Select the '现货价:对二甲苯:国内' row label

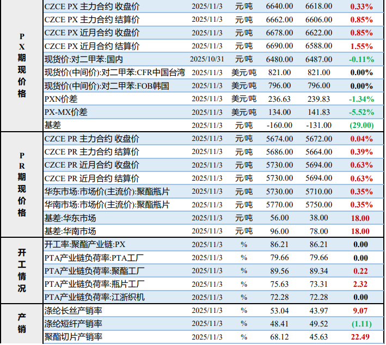[83, 59]
